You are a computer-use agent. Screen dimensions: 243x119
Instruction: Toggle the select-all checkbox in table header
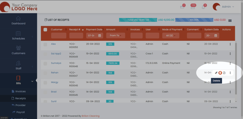click(45, 30)
